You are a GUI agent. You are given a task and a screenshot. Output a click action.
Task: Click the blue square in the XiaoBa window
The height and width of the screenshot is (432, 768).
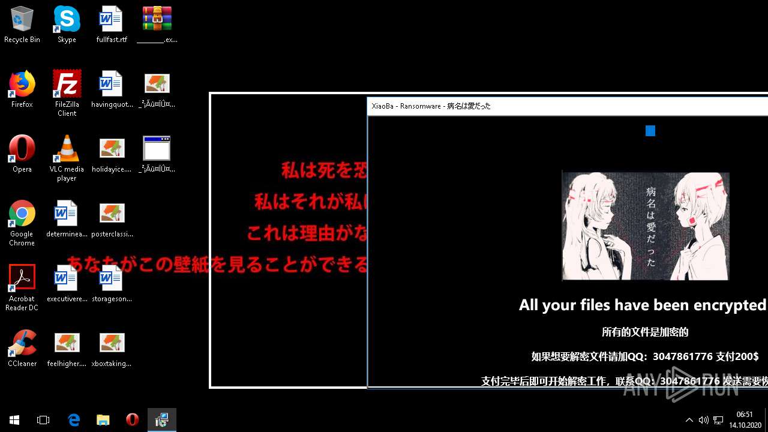click(x=650, y=131)
